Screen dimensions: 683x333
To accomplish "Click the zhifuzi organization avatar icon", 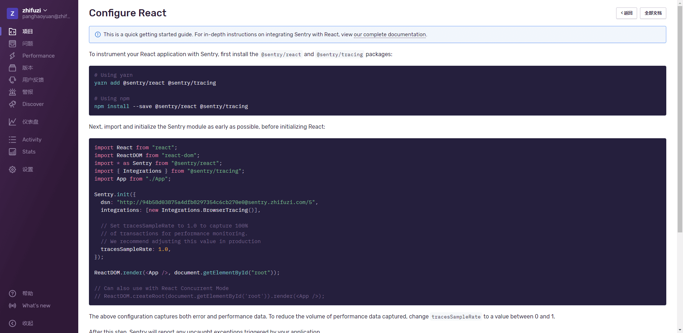I will coord(12,14).
